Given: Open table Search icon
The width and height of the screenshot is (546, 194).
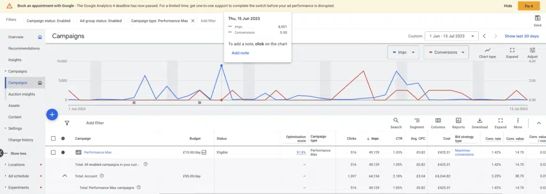Looking at the screenshot, I should tap(396, 121).
